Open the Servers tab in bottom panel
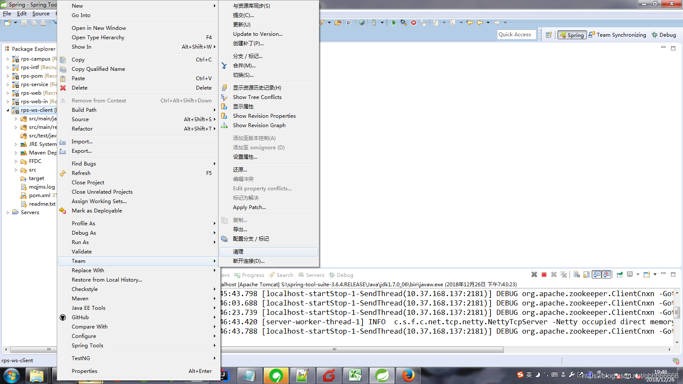This screenshot has height=384, width=683. 312,275
